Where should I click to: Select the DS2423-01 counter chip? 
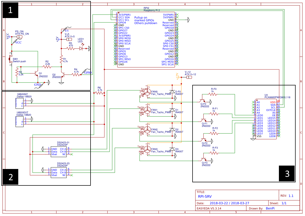tap(59, 151)
